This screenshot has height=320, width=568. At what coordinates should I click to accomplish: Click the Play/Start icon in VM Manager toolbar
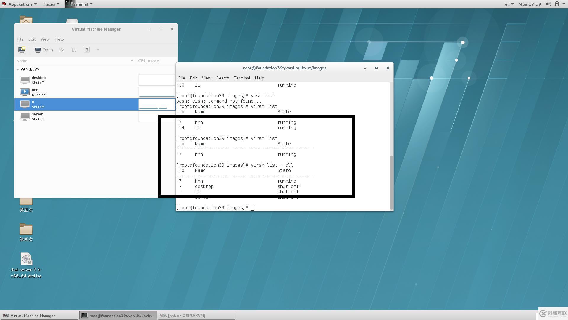62,49
